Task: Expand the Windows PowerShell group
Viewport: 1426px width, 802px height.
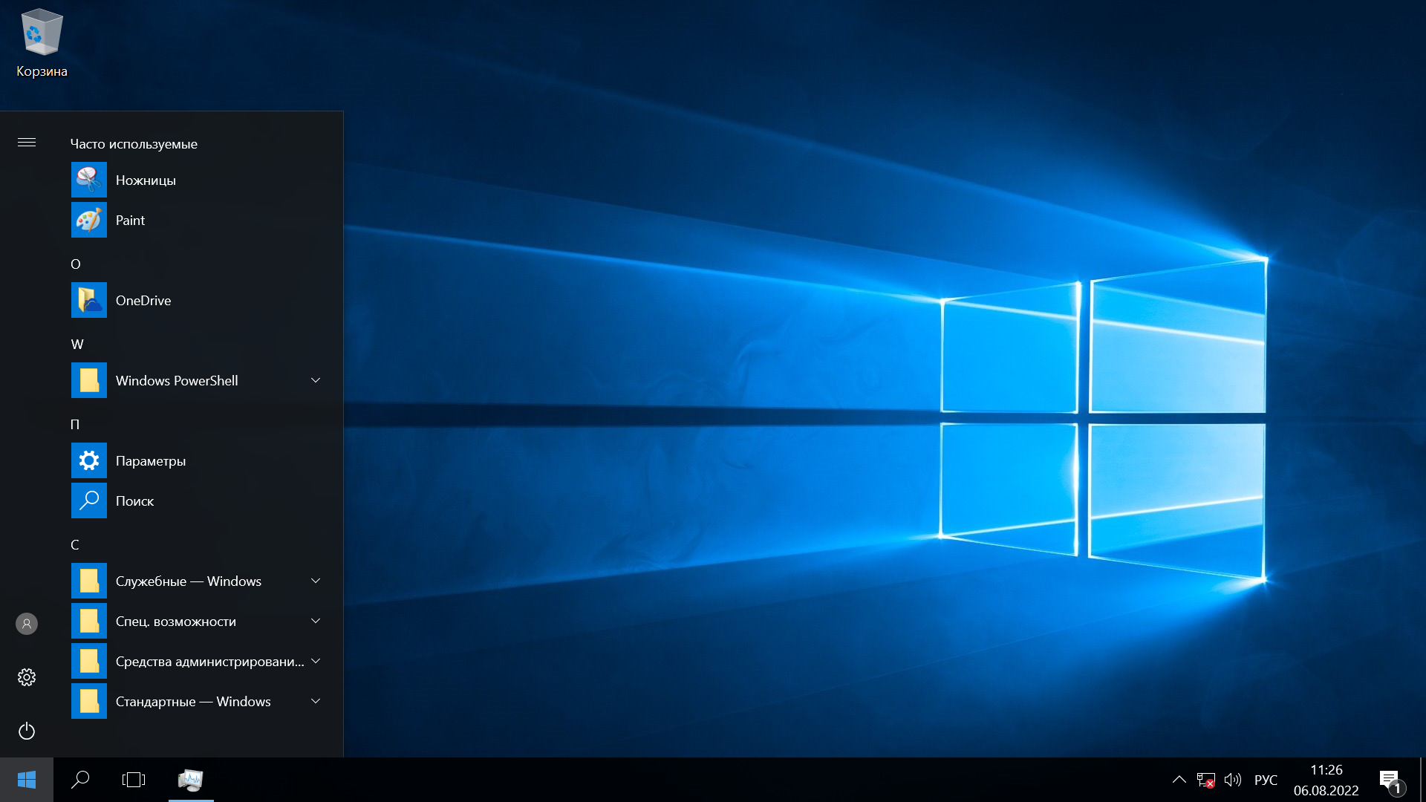Action: [x=316, y=379]
